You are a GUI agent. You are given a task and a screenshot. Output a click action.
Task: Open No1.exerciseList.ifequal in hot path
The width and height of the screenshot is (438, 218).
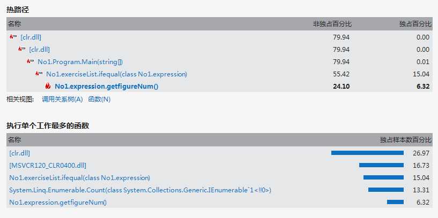[x=117, y=74]
